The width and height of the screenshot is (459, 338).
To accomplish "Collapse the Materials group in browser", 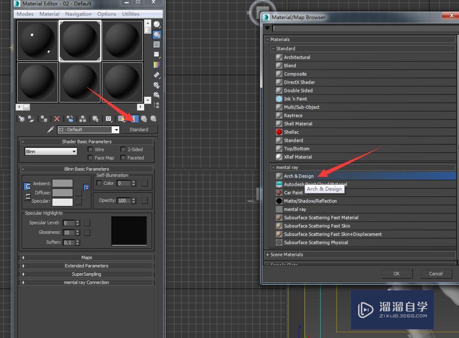I will coord(361,39).
